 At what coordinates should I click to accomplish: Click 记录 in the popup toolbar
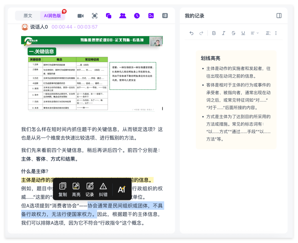[90, 189]
